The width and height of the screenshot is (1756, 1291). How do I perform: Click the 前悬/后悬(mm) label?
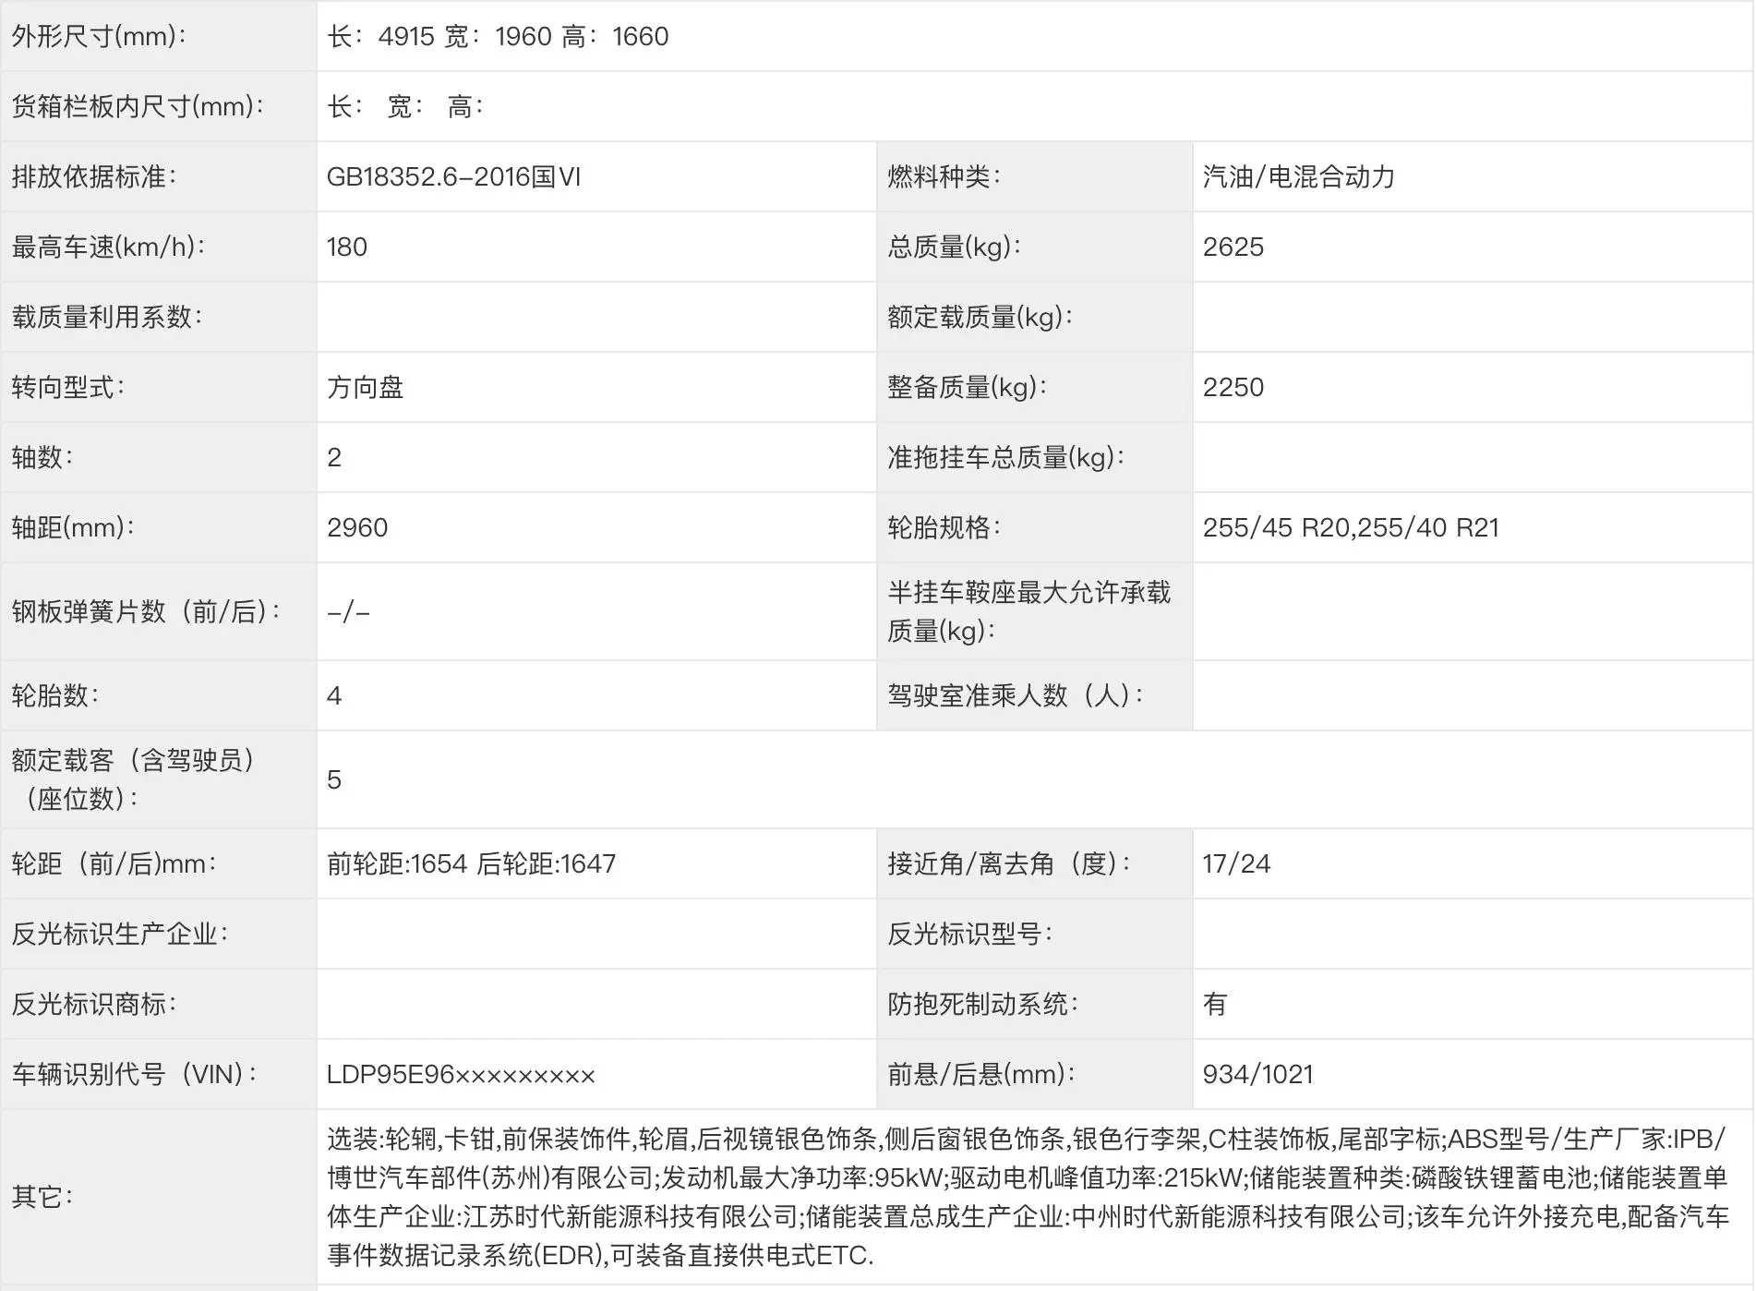(x=981, y=1074)
